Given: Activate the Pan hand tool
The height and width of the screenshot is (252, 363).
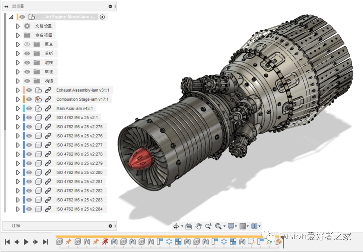Looking at the screenshot, I should point(199,226).
